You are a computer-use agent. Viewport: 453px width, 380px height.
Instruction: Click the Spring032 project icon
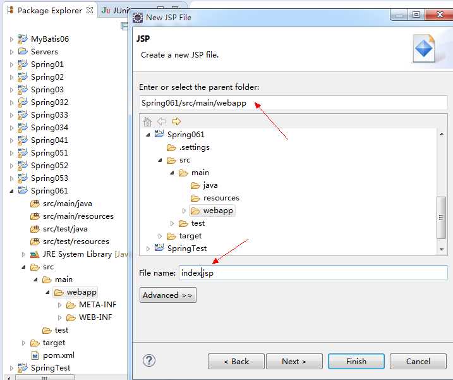23,102
